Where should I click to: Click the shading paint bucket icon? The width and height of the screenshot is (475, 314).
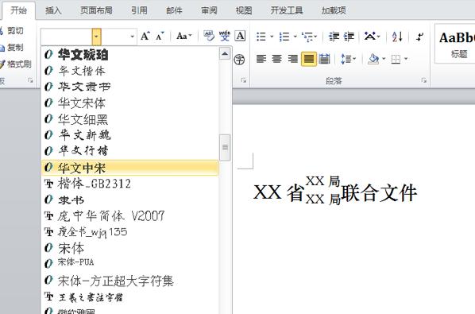click(373, 59)
